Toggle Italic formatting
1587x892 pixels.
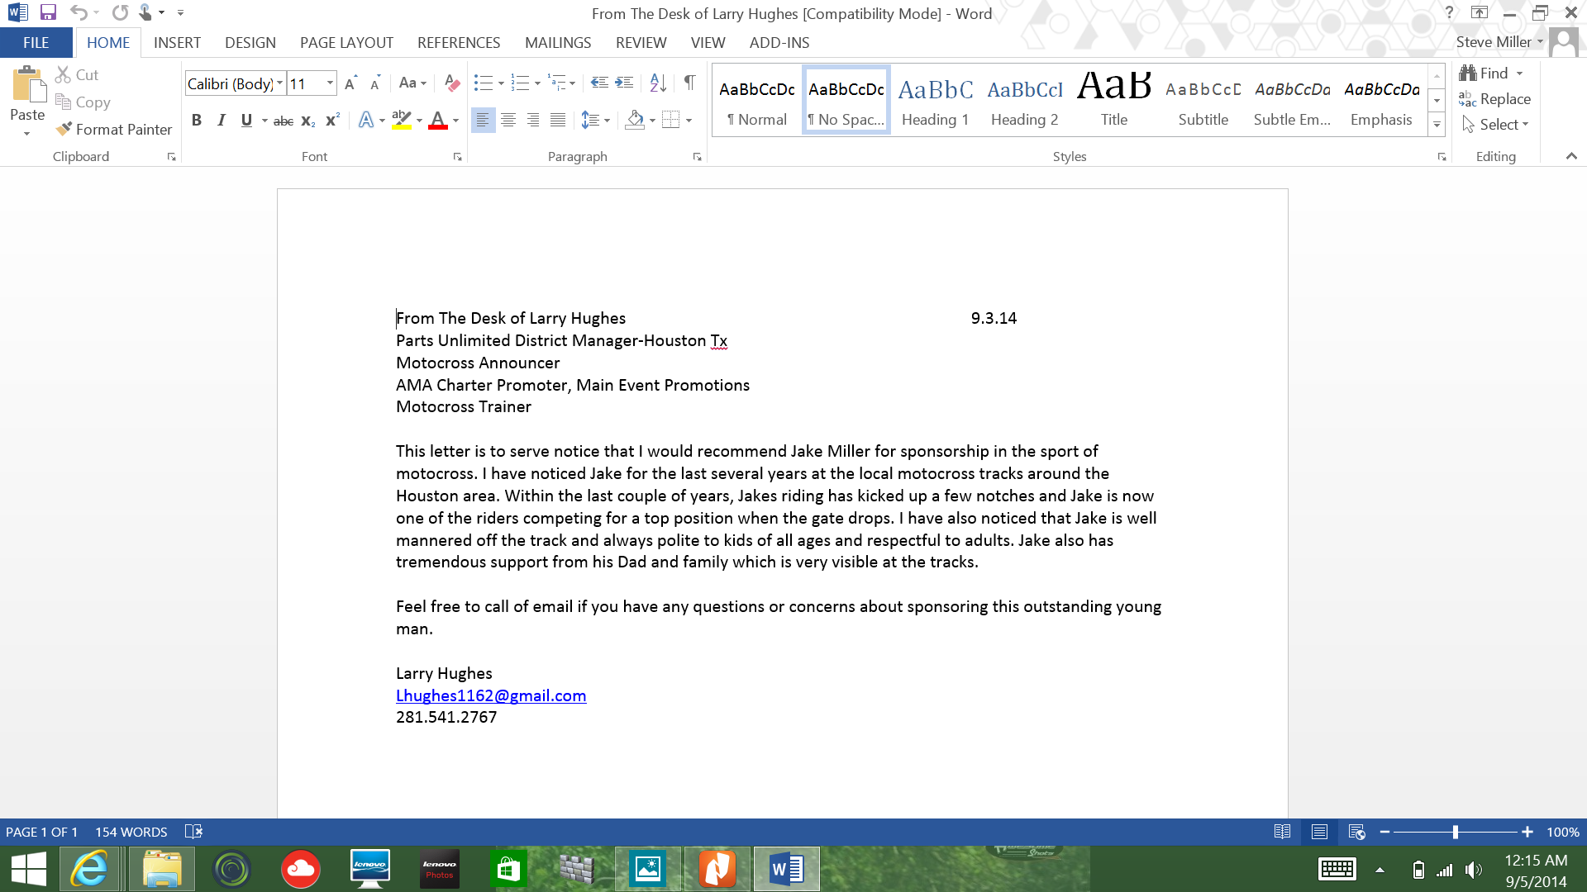(x=222, y=121)
